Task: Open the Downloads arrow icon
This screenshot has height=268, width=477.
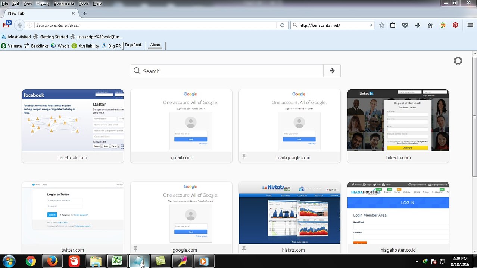Action: click(x=418, y=25)
